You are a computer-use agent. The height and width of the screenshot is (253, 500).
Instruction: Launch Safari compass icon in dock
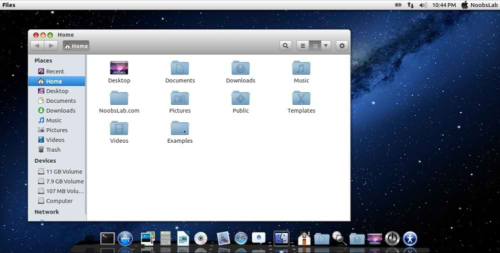241,239
